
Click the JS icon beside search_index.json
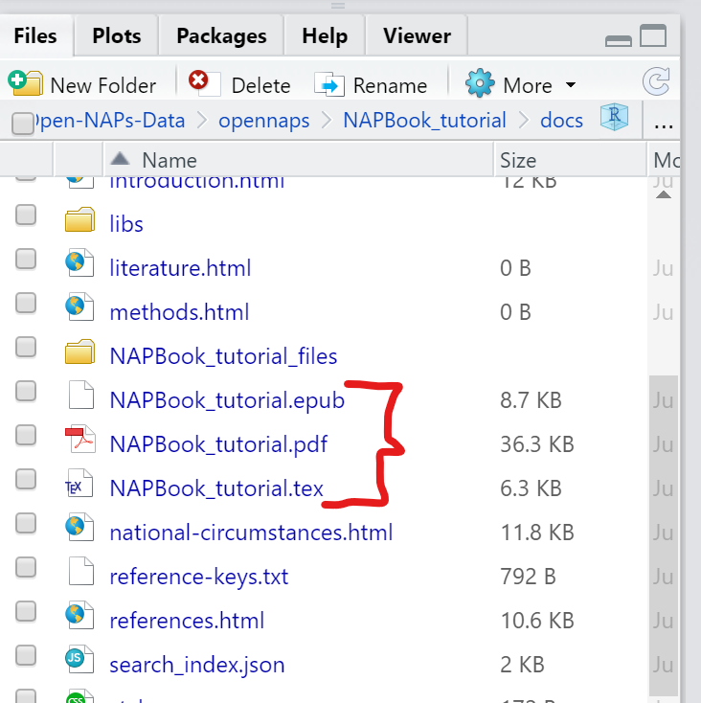tap(79, 663)
